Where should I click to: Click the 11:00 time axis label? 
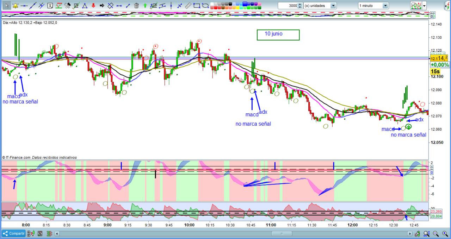click(x=271, y=225)
